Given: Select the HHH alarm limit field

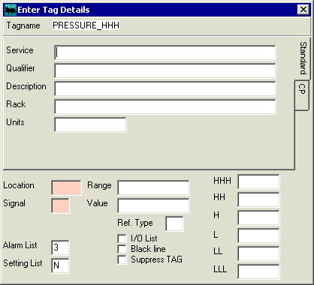Looking at the screenshot, I should coord(258,182).
